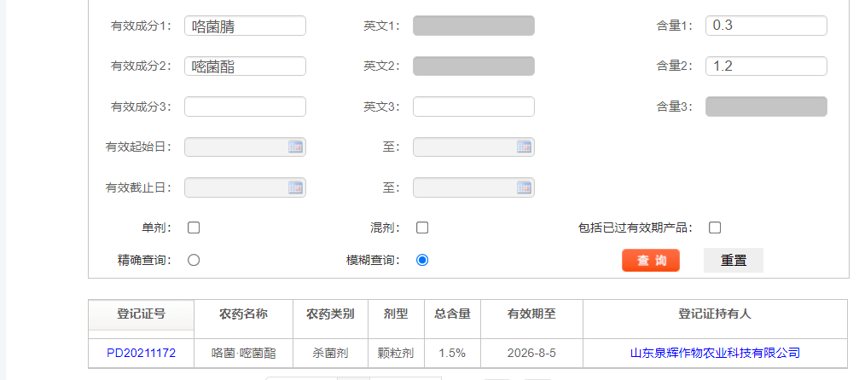Sort by 登记证号 column header
The image size is (859, 380).
tap(142, 314)
